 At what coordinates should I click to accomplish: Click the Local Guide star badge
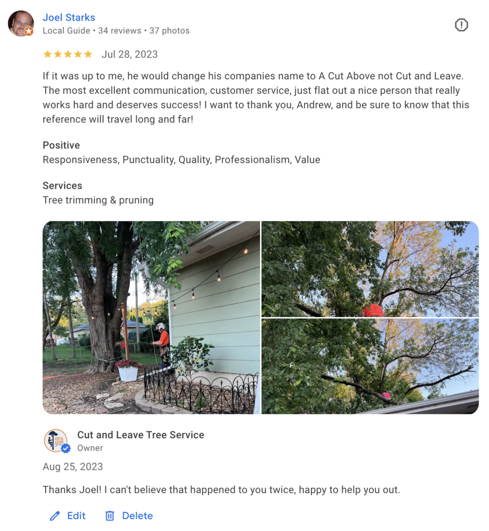(x=29, y=32)
